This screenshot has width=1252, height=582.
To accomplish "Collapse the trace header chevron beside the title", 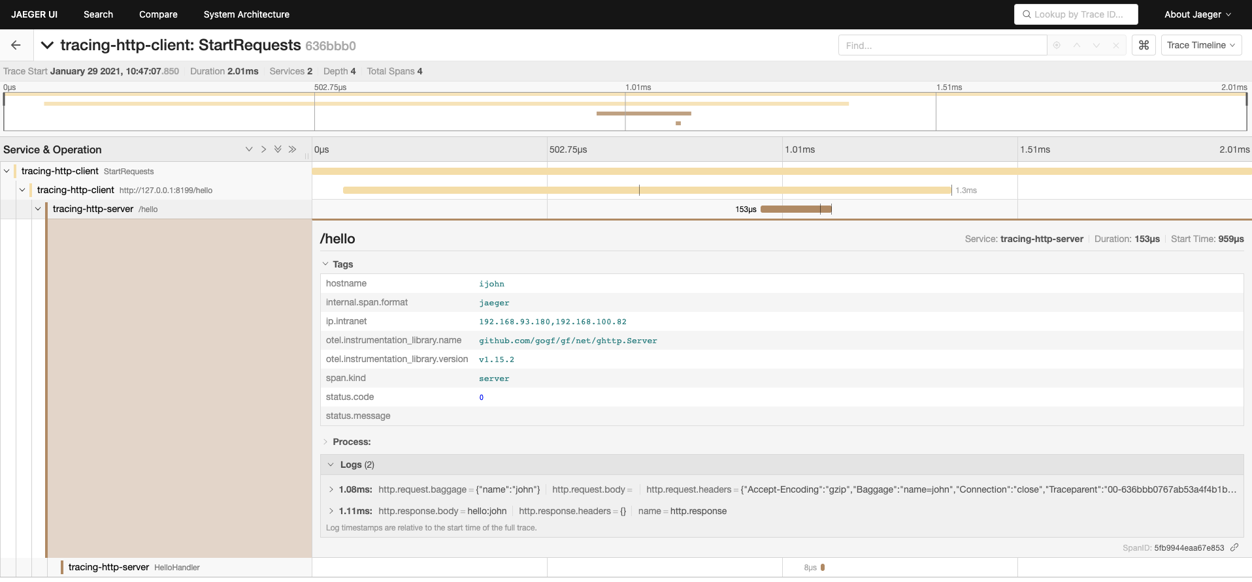I will tap(47, 45).
